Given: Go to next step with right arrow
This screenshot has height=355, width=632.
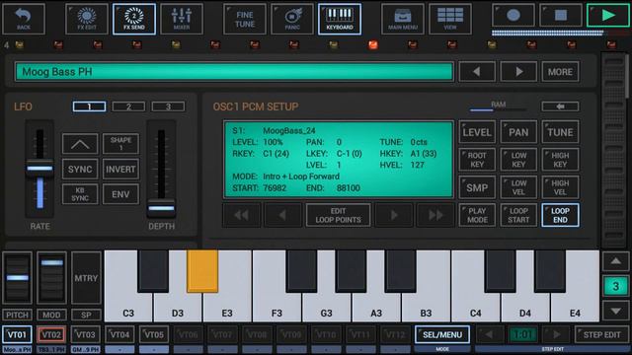Looking at the screenshot, I should click(x=557, y=335).
